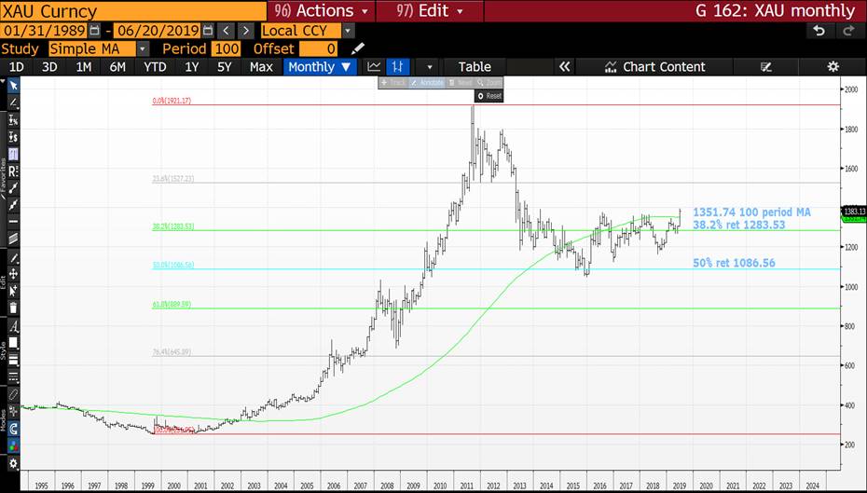
Task: Open the multicolor palette icon in Modes
Action: pyautogui.click(x=13, y=446)
